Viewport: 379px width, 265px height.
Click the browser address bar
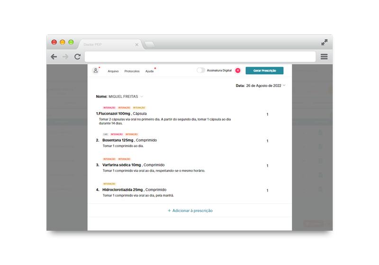pyautogui.click(x=200, y=57)
